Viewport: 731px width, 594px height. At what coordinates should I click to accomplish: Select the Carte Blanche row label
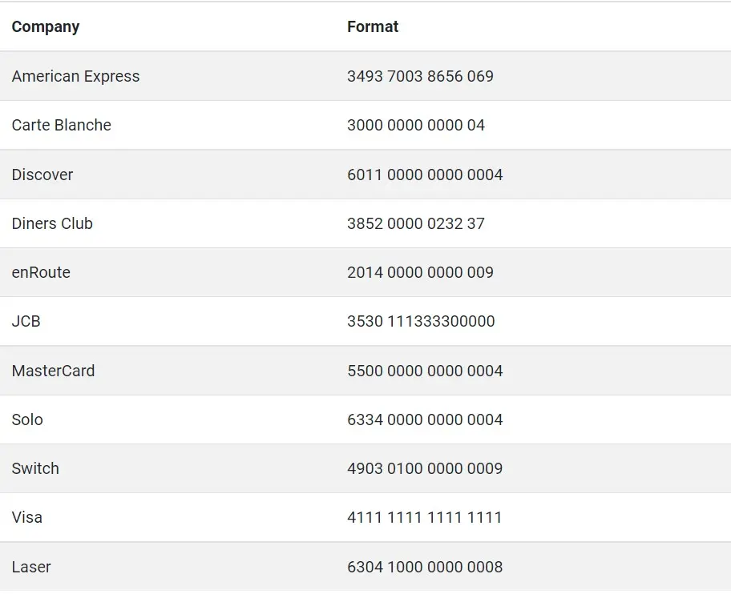click(62, 125)
